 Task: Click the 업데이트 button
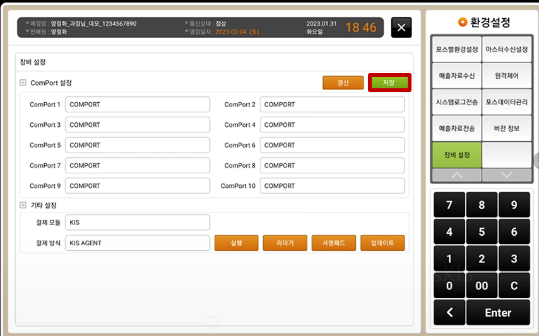coord(382,243)
